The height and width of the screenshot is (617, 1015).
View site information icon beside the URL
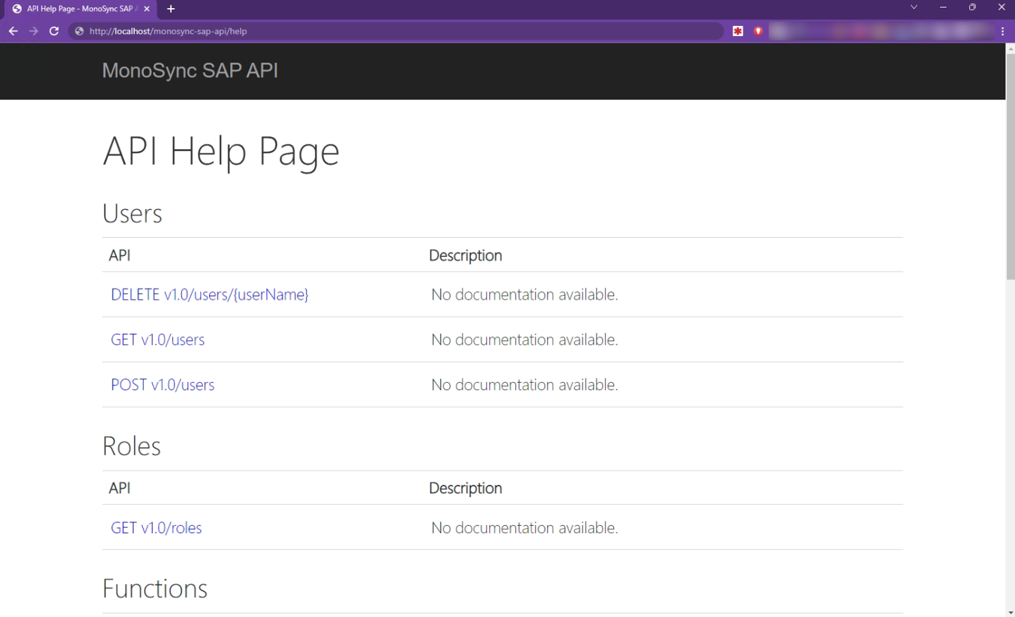(x=80, y=31)
